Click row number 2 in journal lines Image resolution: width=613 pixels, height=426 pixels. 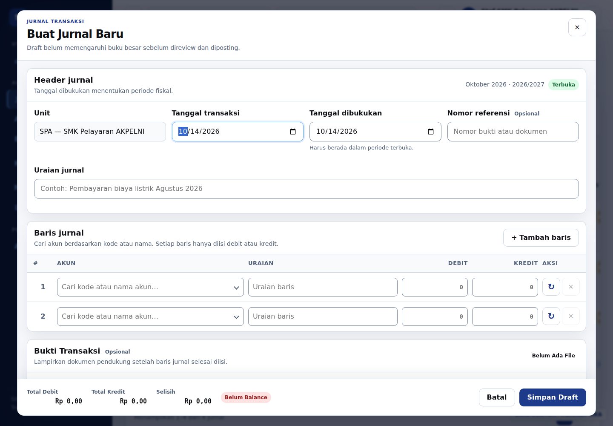[x=43, y=317]
